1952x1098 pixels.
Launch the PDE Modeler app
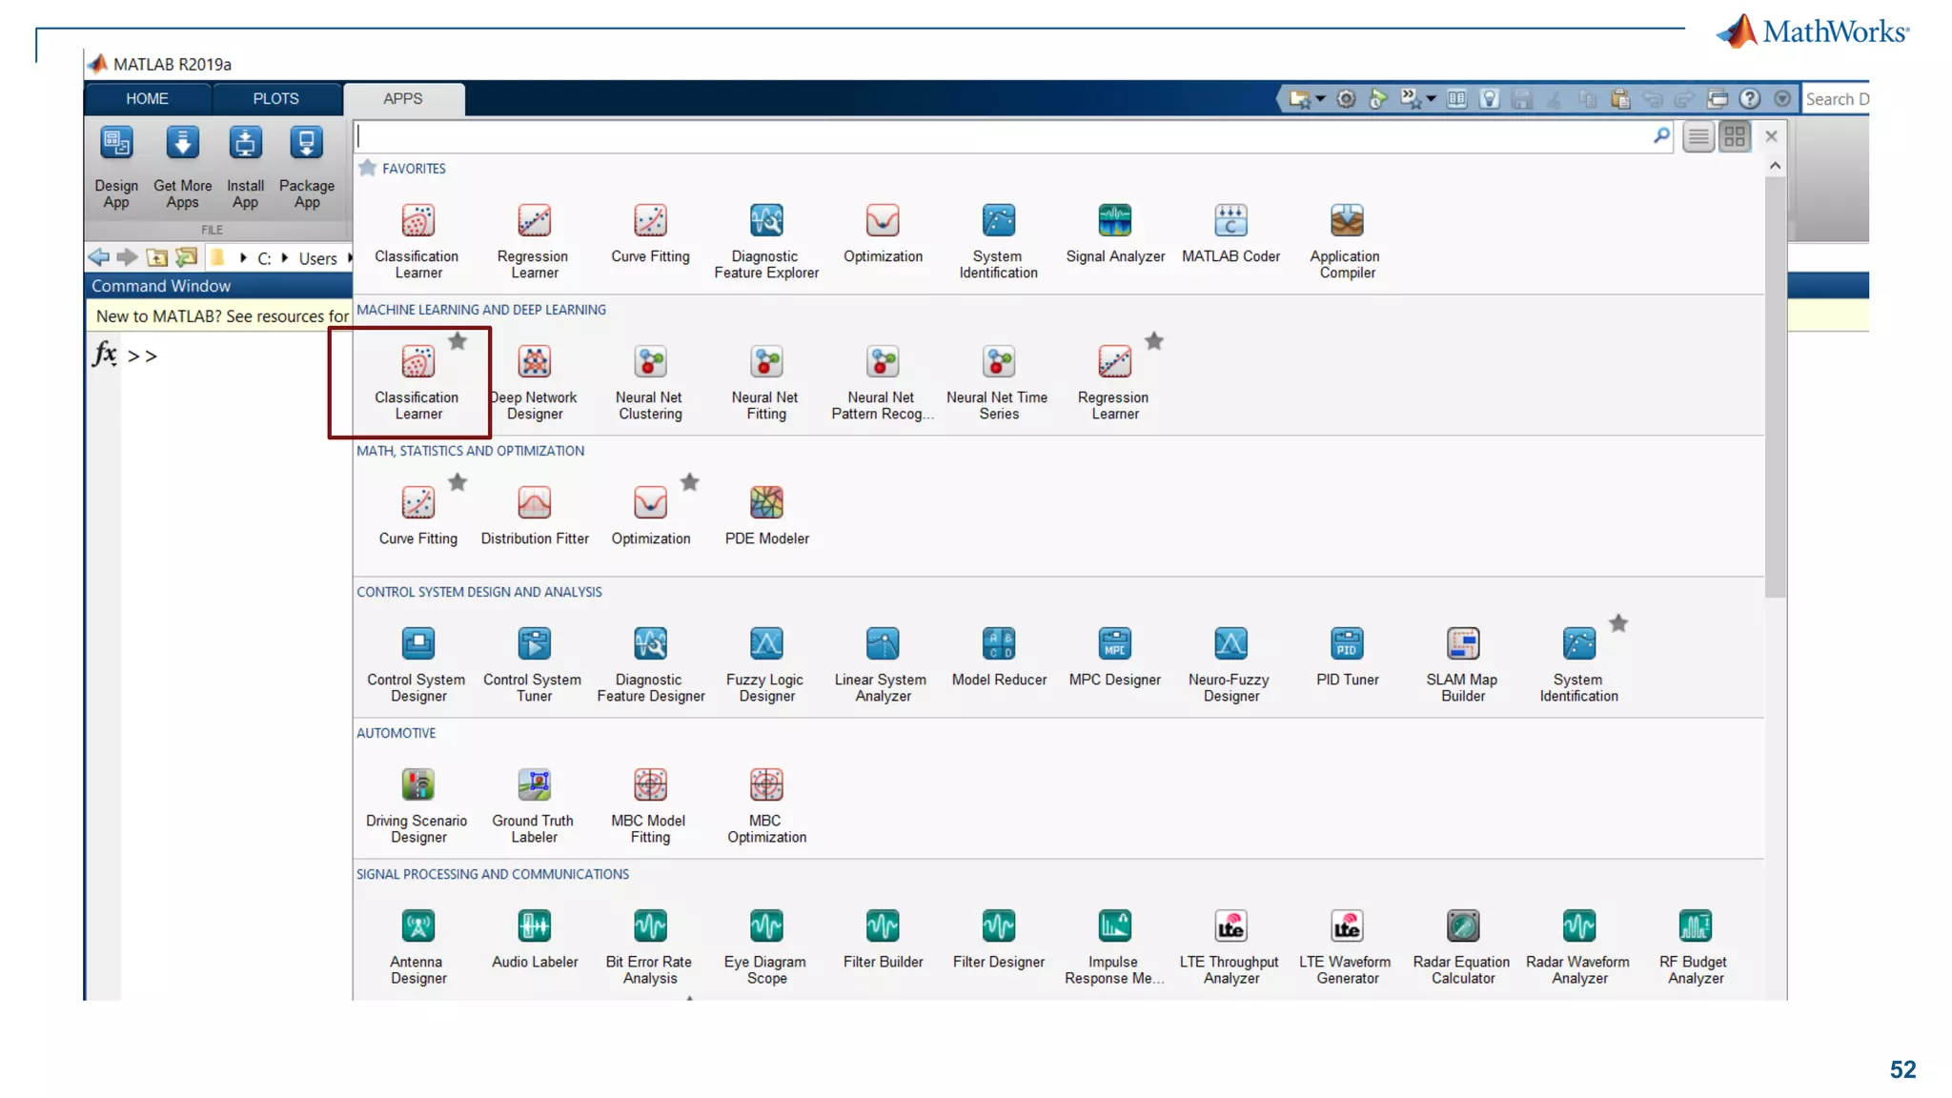[x=765, y=502]
